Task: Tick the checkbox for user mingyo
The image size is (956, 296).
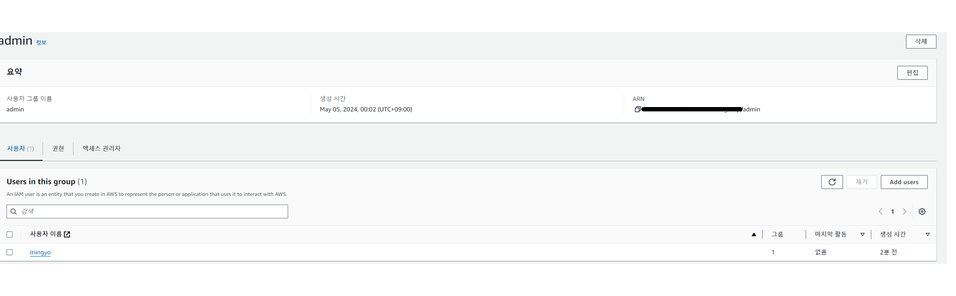Action: click(x=10, y=252)
